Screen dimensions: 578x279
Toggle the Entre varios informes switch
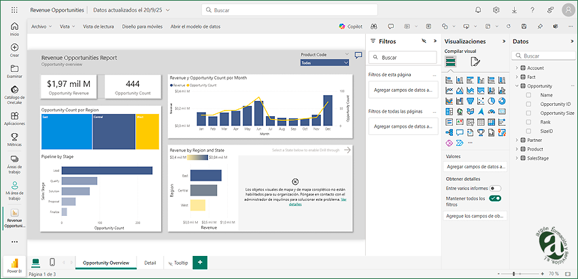(x=496, y=188)
